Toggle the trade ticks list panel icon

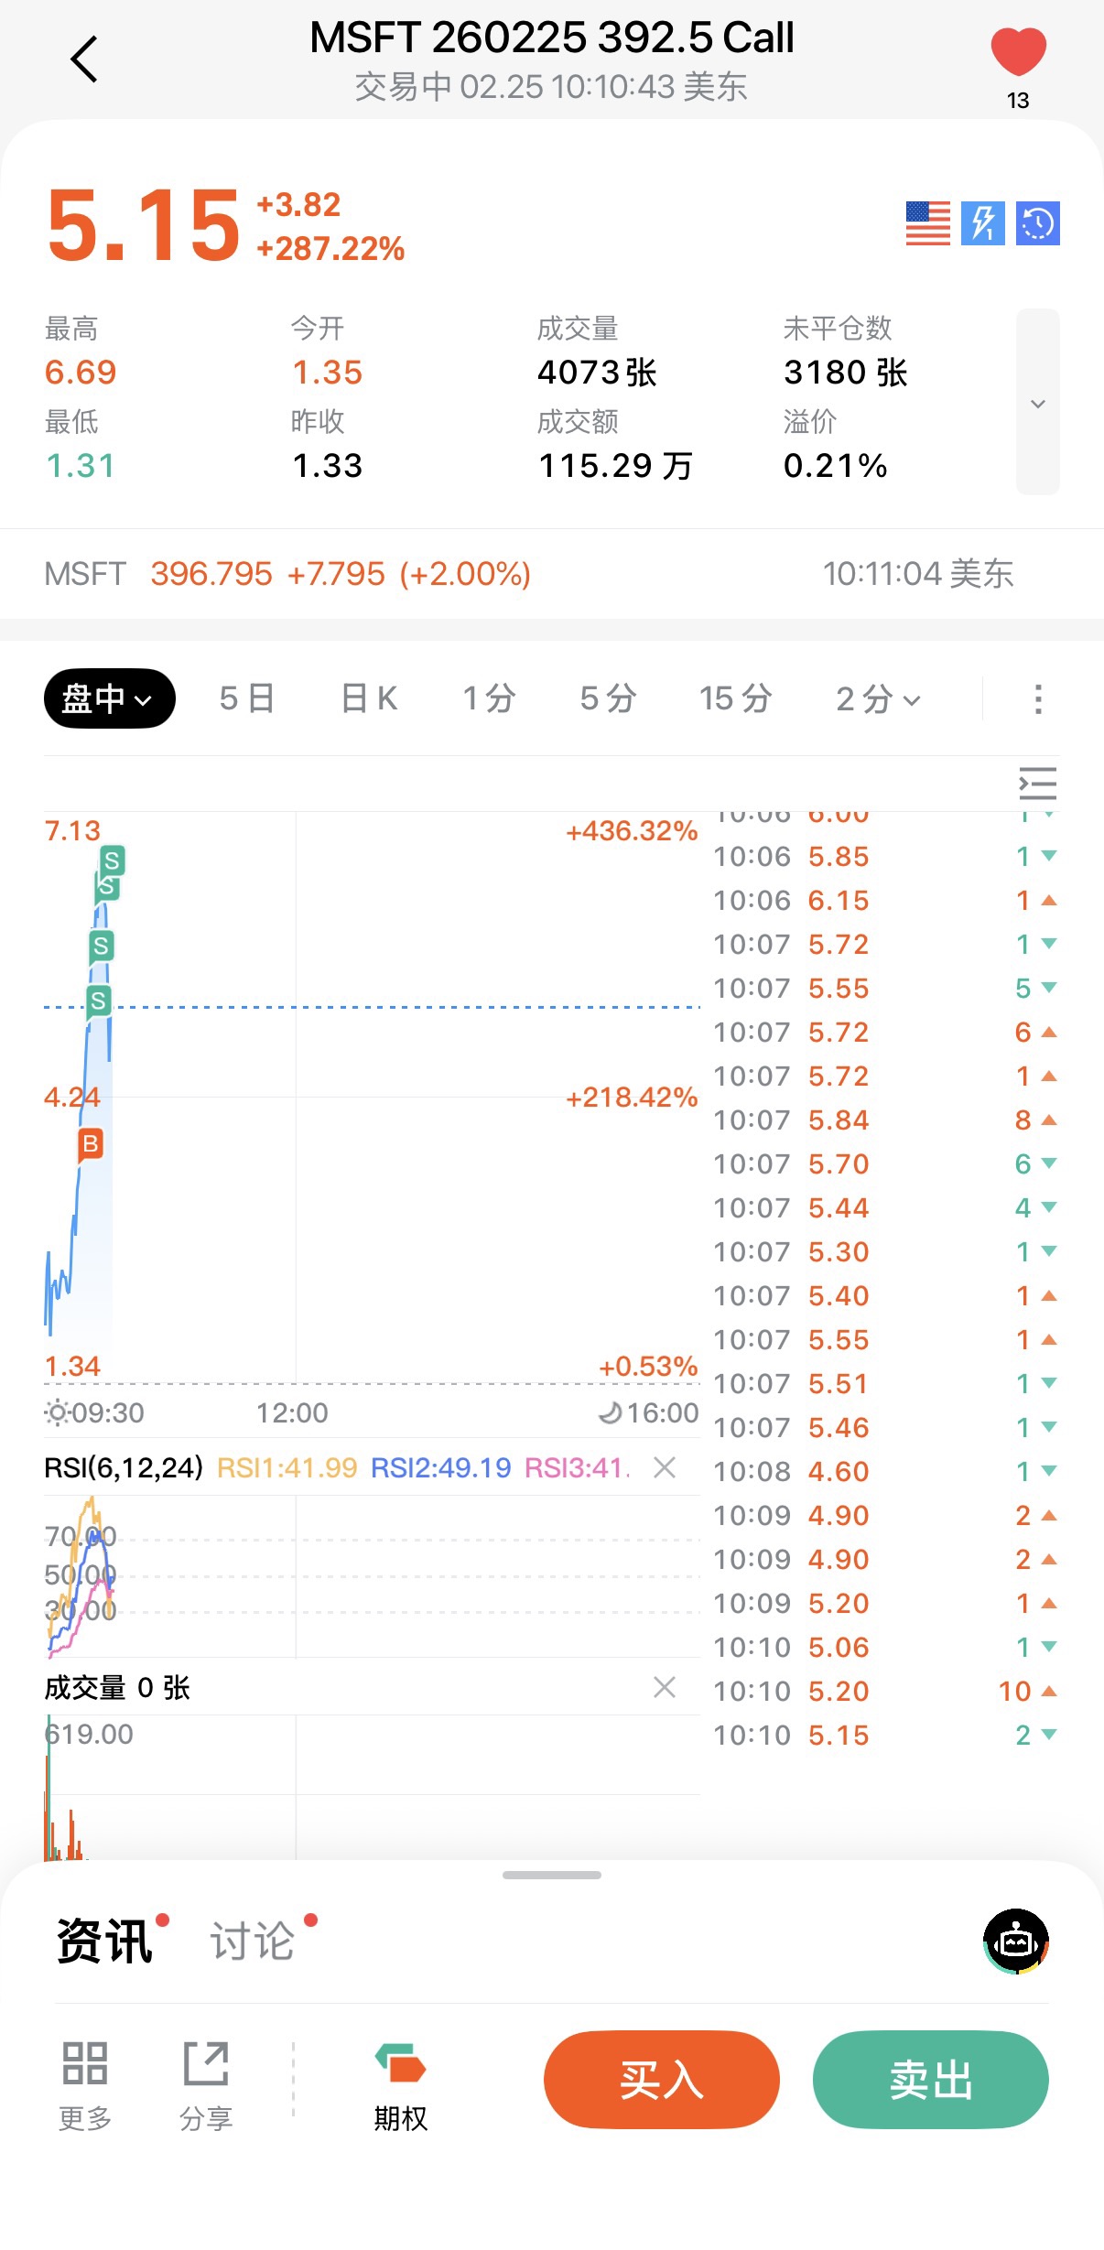coord(1037,784)
